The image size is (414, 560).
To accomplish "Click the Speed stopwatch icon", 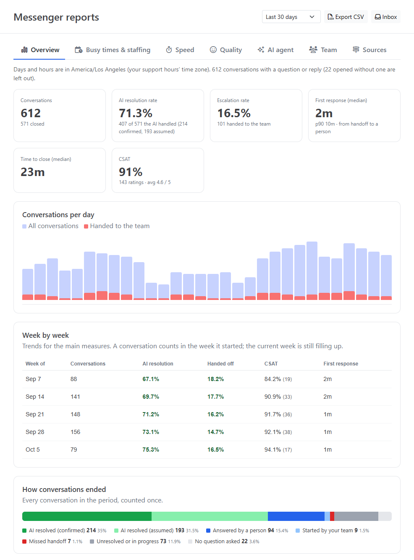I will pyautogui.click(x=169, y=50).
